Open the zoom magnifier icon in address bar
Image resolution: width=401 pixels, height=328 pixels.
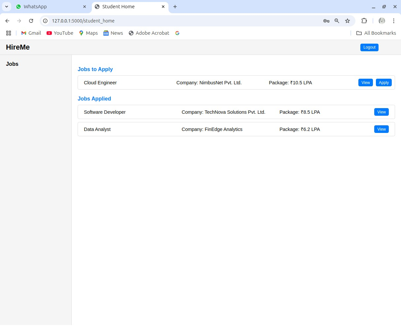coord(337,21)
